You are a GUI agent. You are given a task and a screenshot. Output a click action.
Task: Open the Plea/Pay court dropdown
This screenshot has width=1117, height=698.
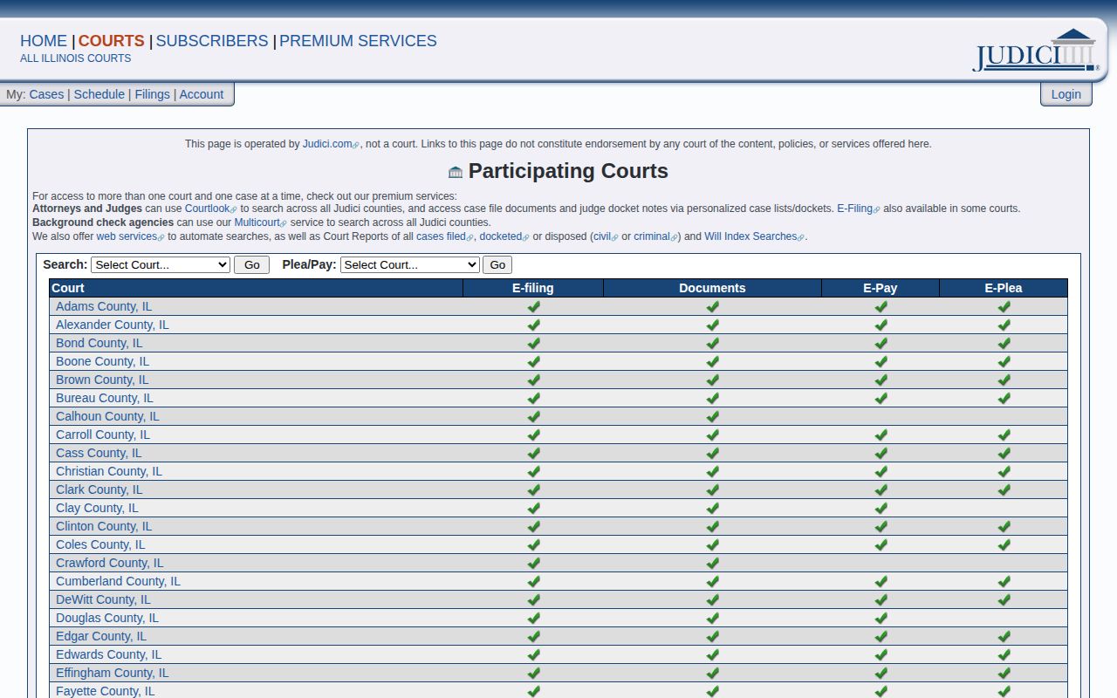[x=410, y=264]
